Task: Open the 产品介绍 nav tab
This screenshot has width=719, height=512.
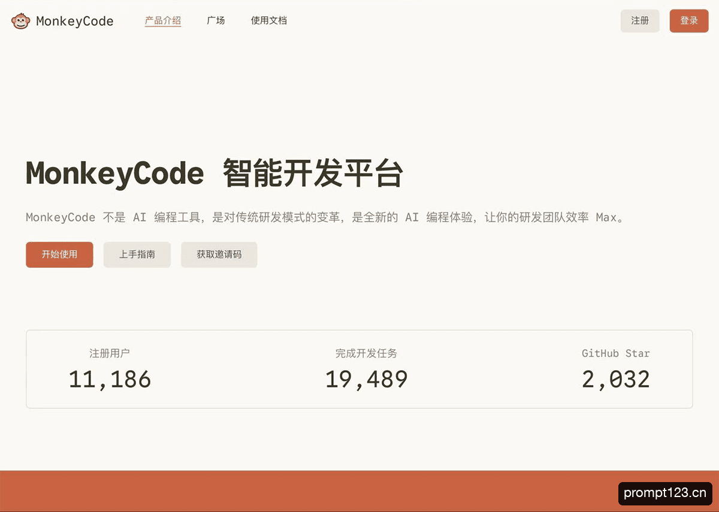Action: coord(163,21)
